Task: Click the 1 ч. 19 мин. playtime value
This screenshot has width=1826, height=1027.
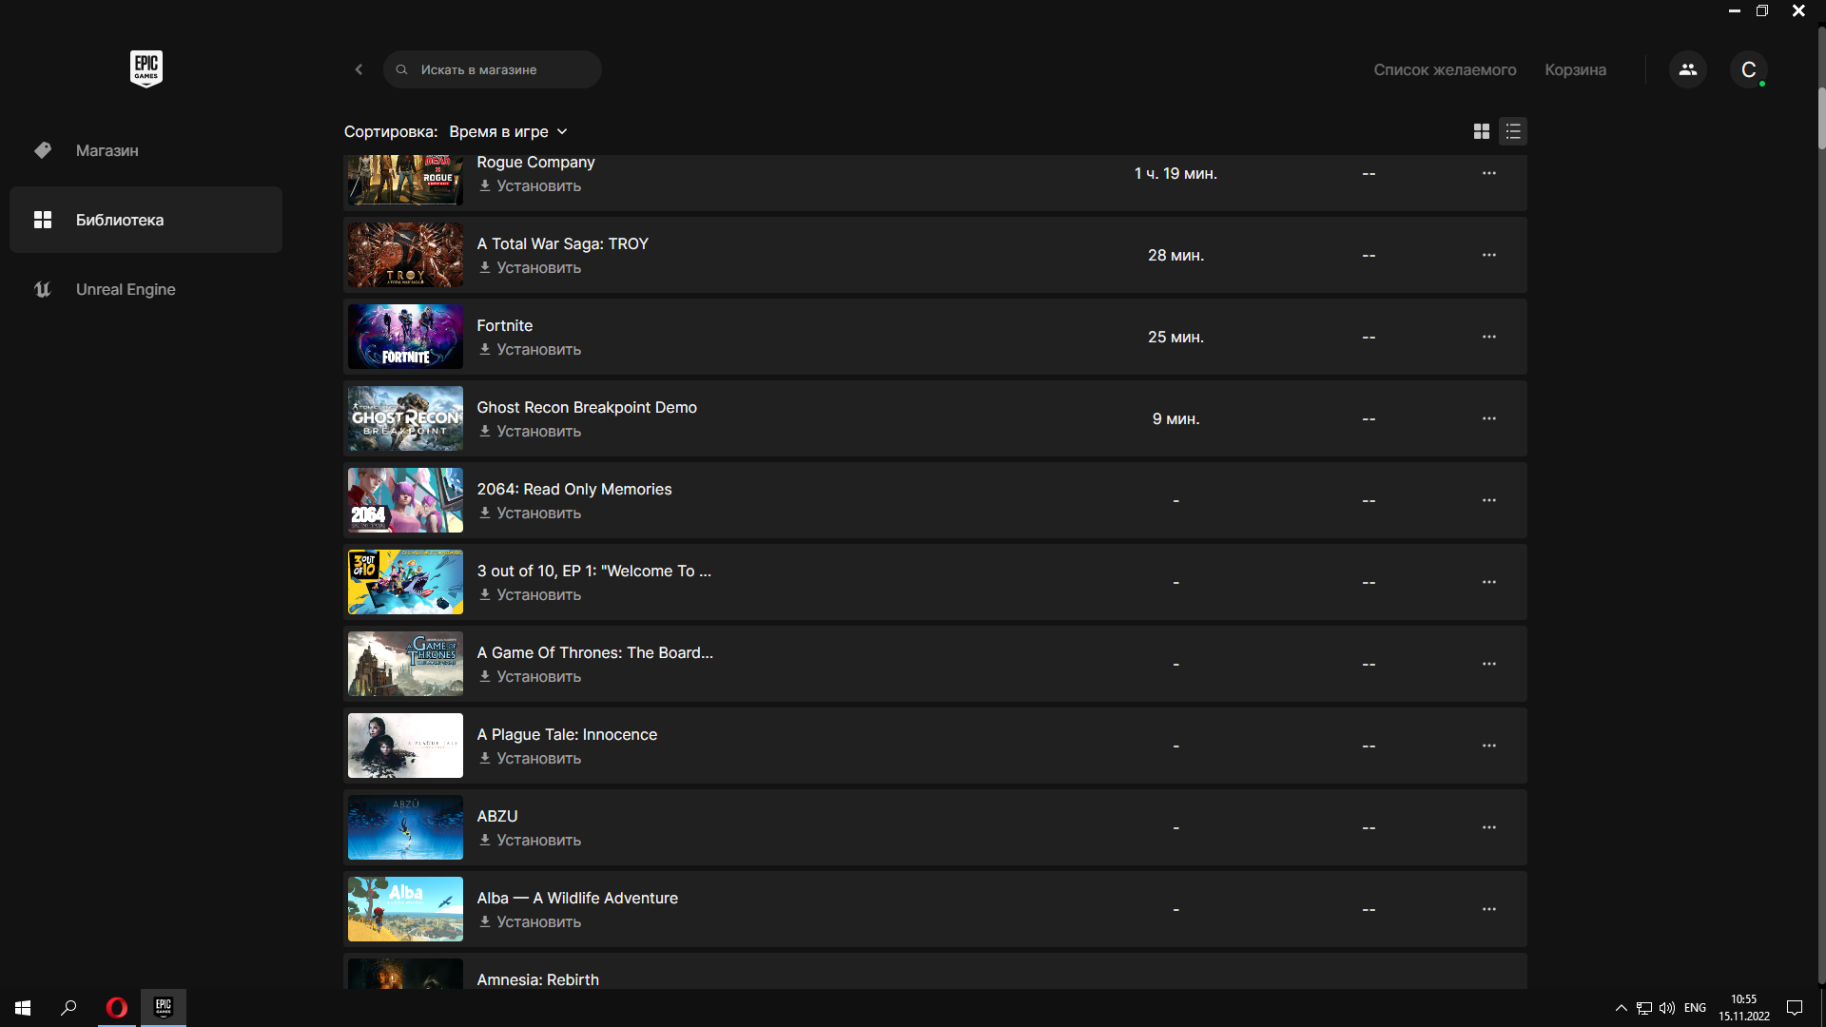Action: pos(1175,174)
